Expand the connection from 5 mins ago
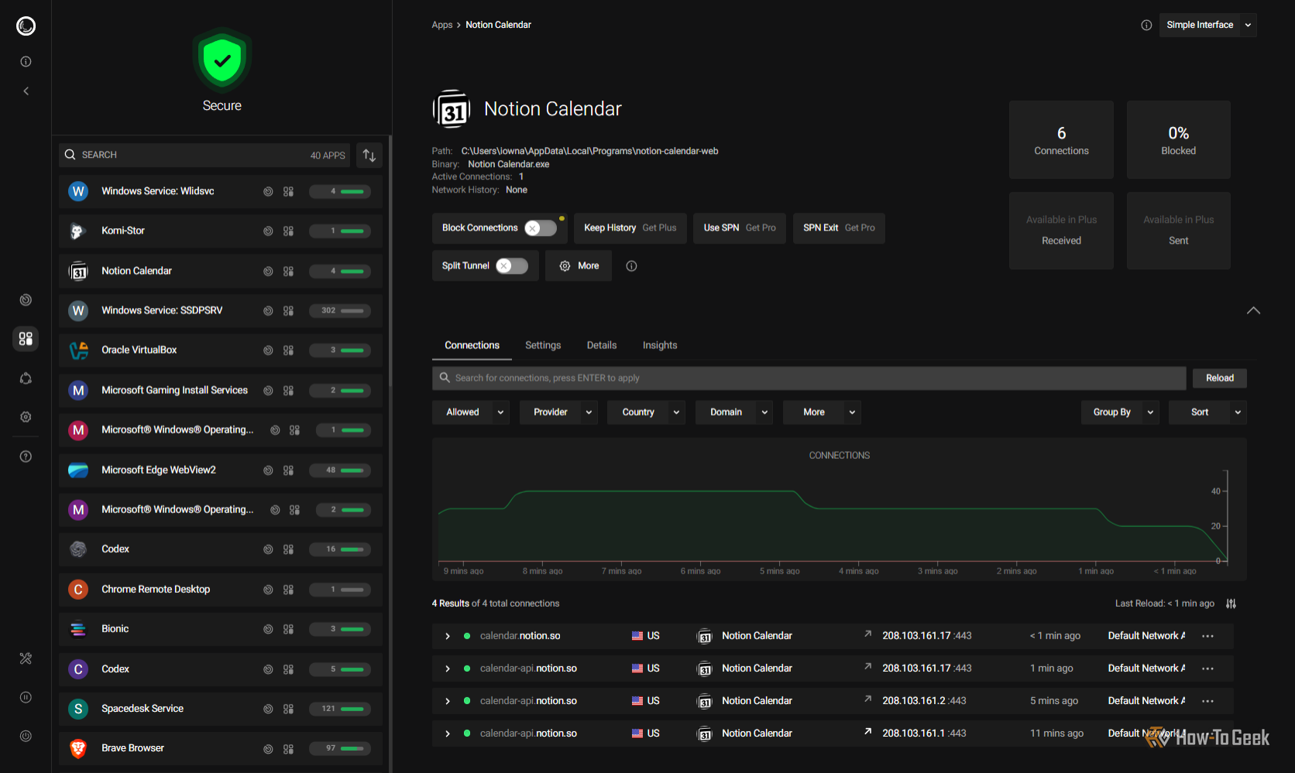The image size is (1295, 773). (x=448, y=701)
